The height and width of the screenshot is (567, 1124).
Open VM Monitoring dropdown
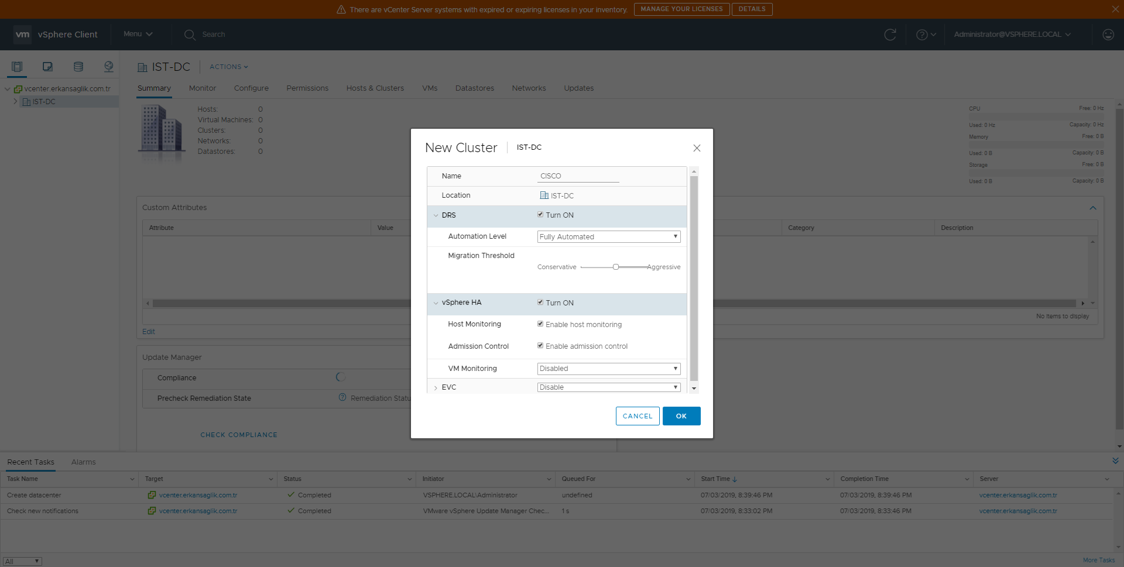pos(609,369)
